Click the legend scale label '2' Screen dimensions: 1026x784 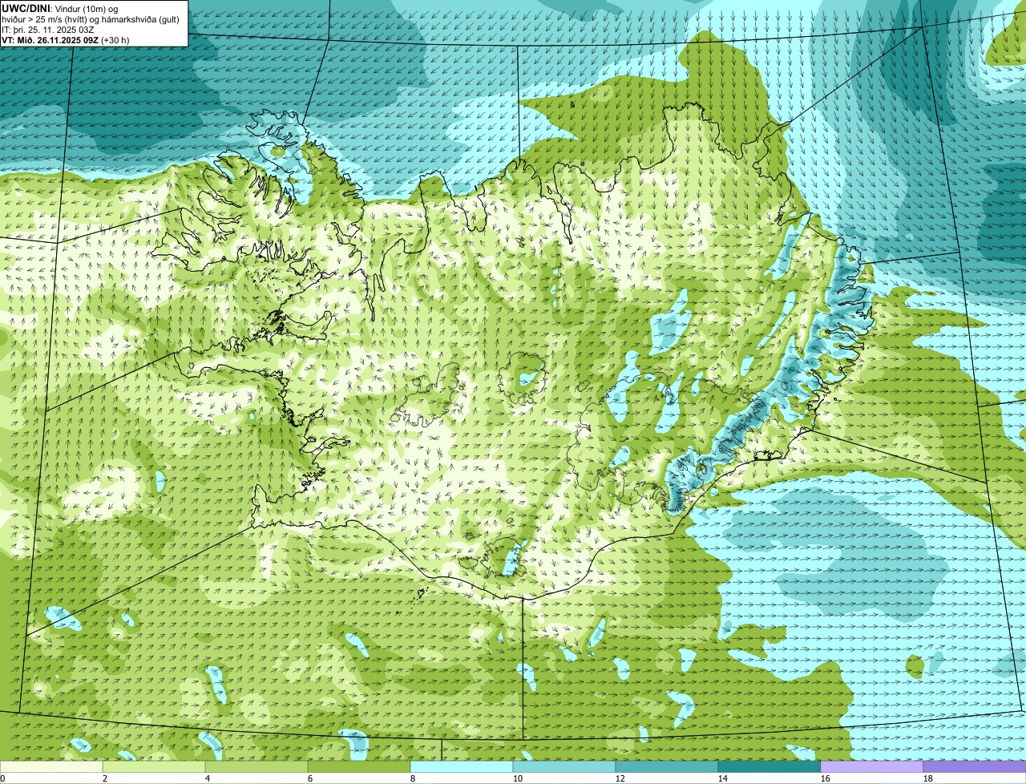tap(105, 778)
